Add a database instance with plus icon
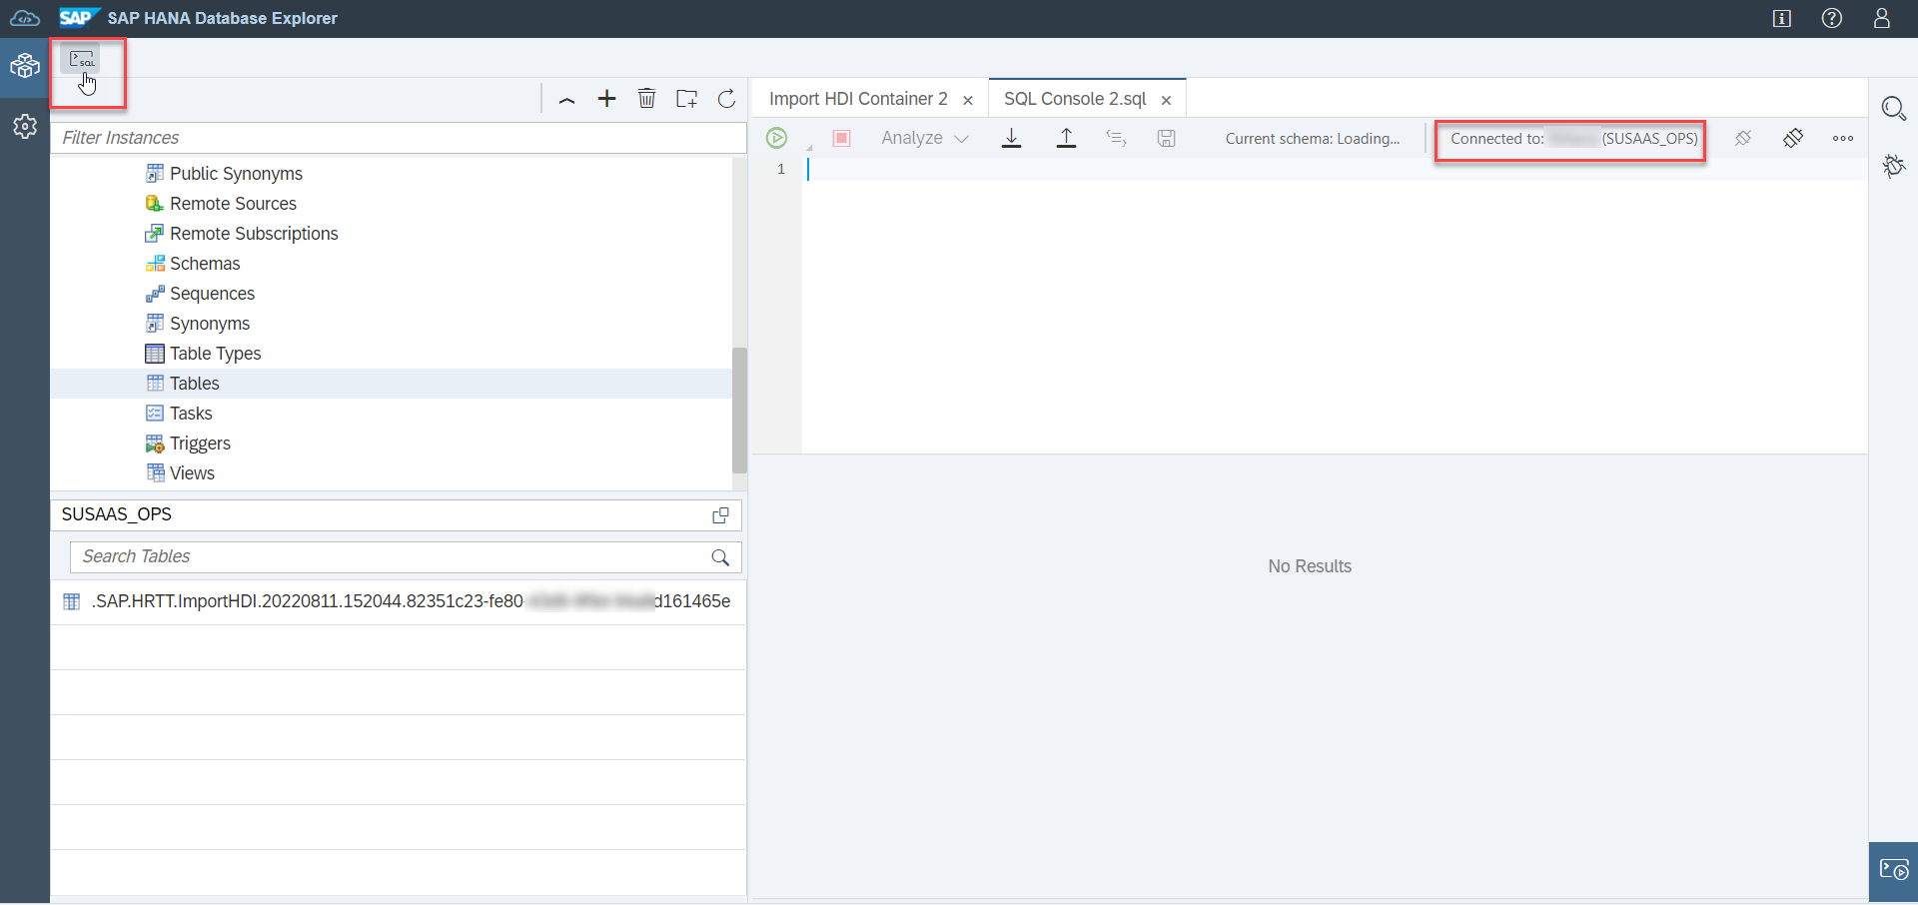 point(606,98)
